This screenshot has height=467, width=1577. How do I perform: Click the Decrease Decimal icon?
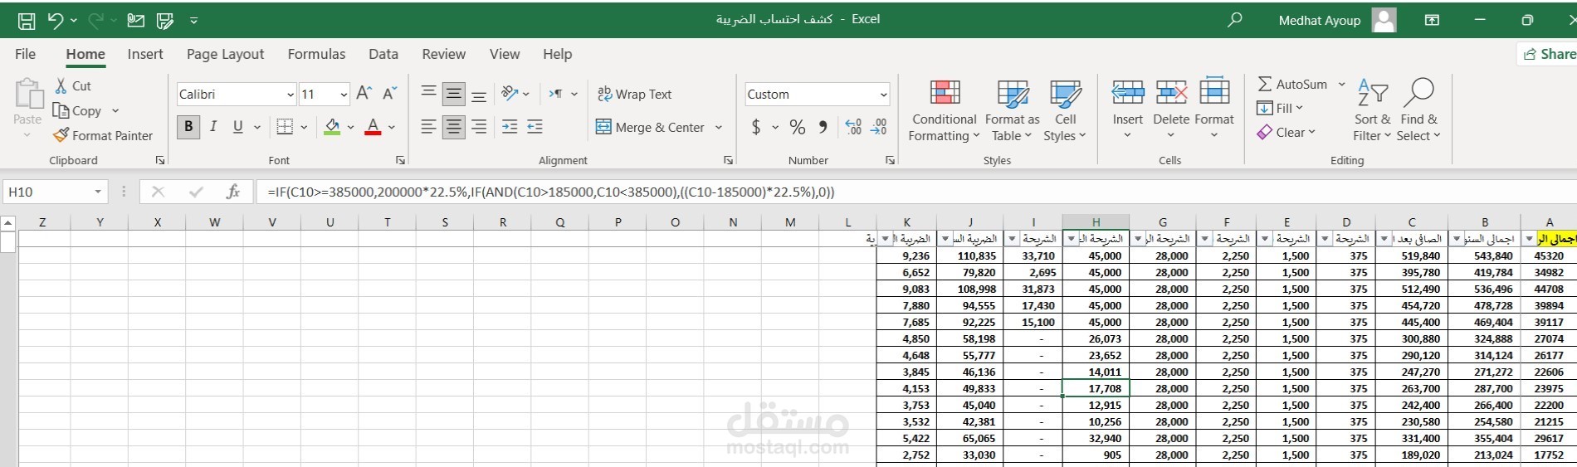pyautogui.click(x=879, y=127)
